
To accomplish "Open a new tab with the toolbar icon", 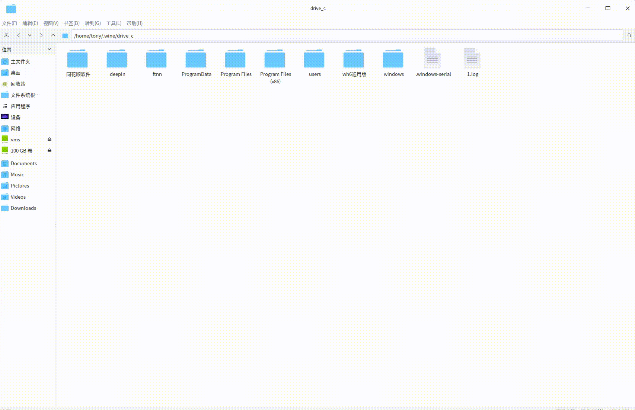I will [6, 35].
